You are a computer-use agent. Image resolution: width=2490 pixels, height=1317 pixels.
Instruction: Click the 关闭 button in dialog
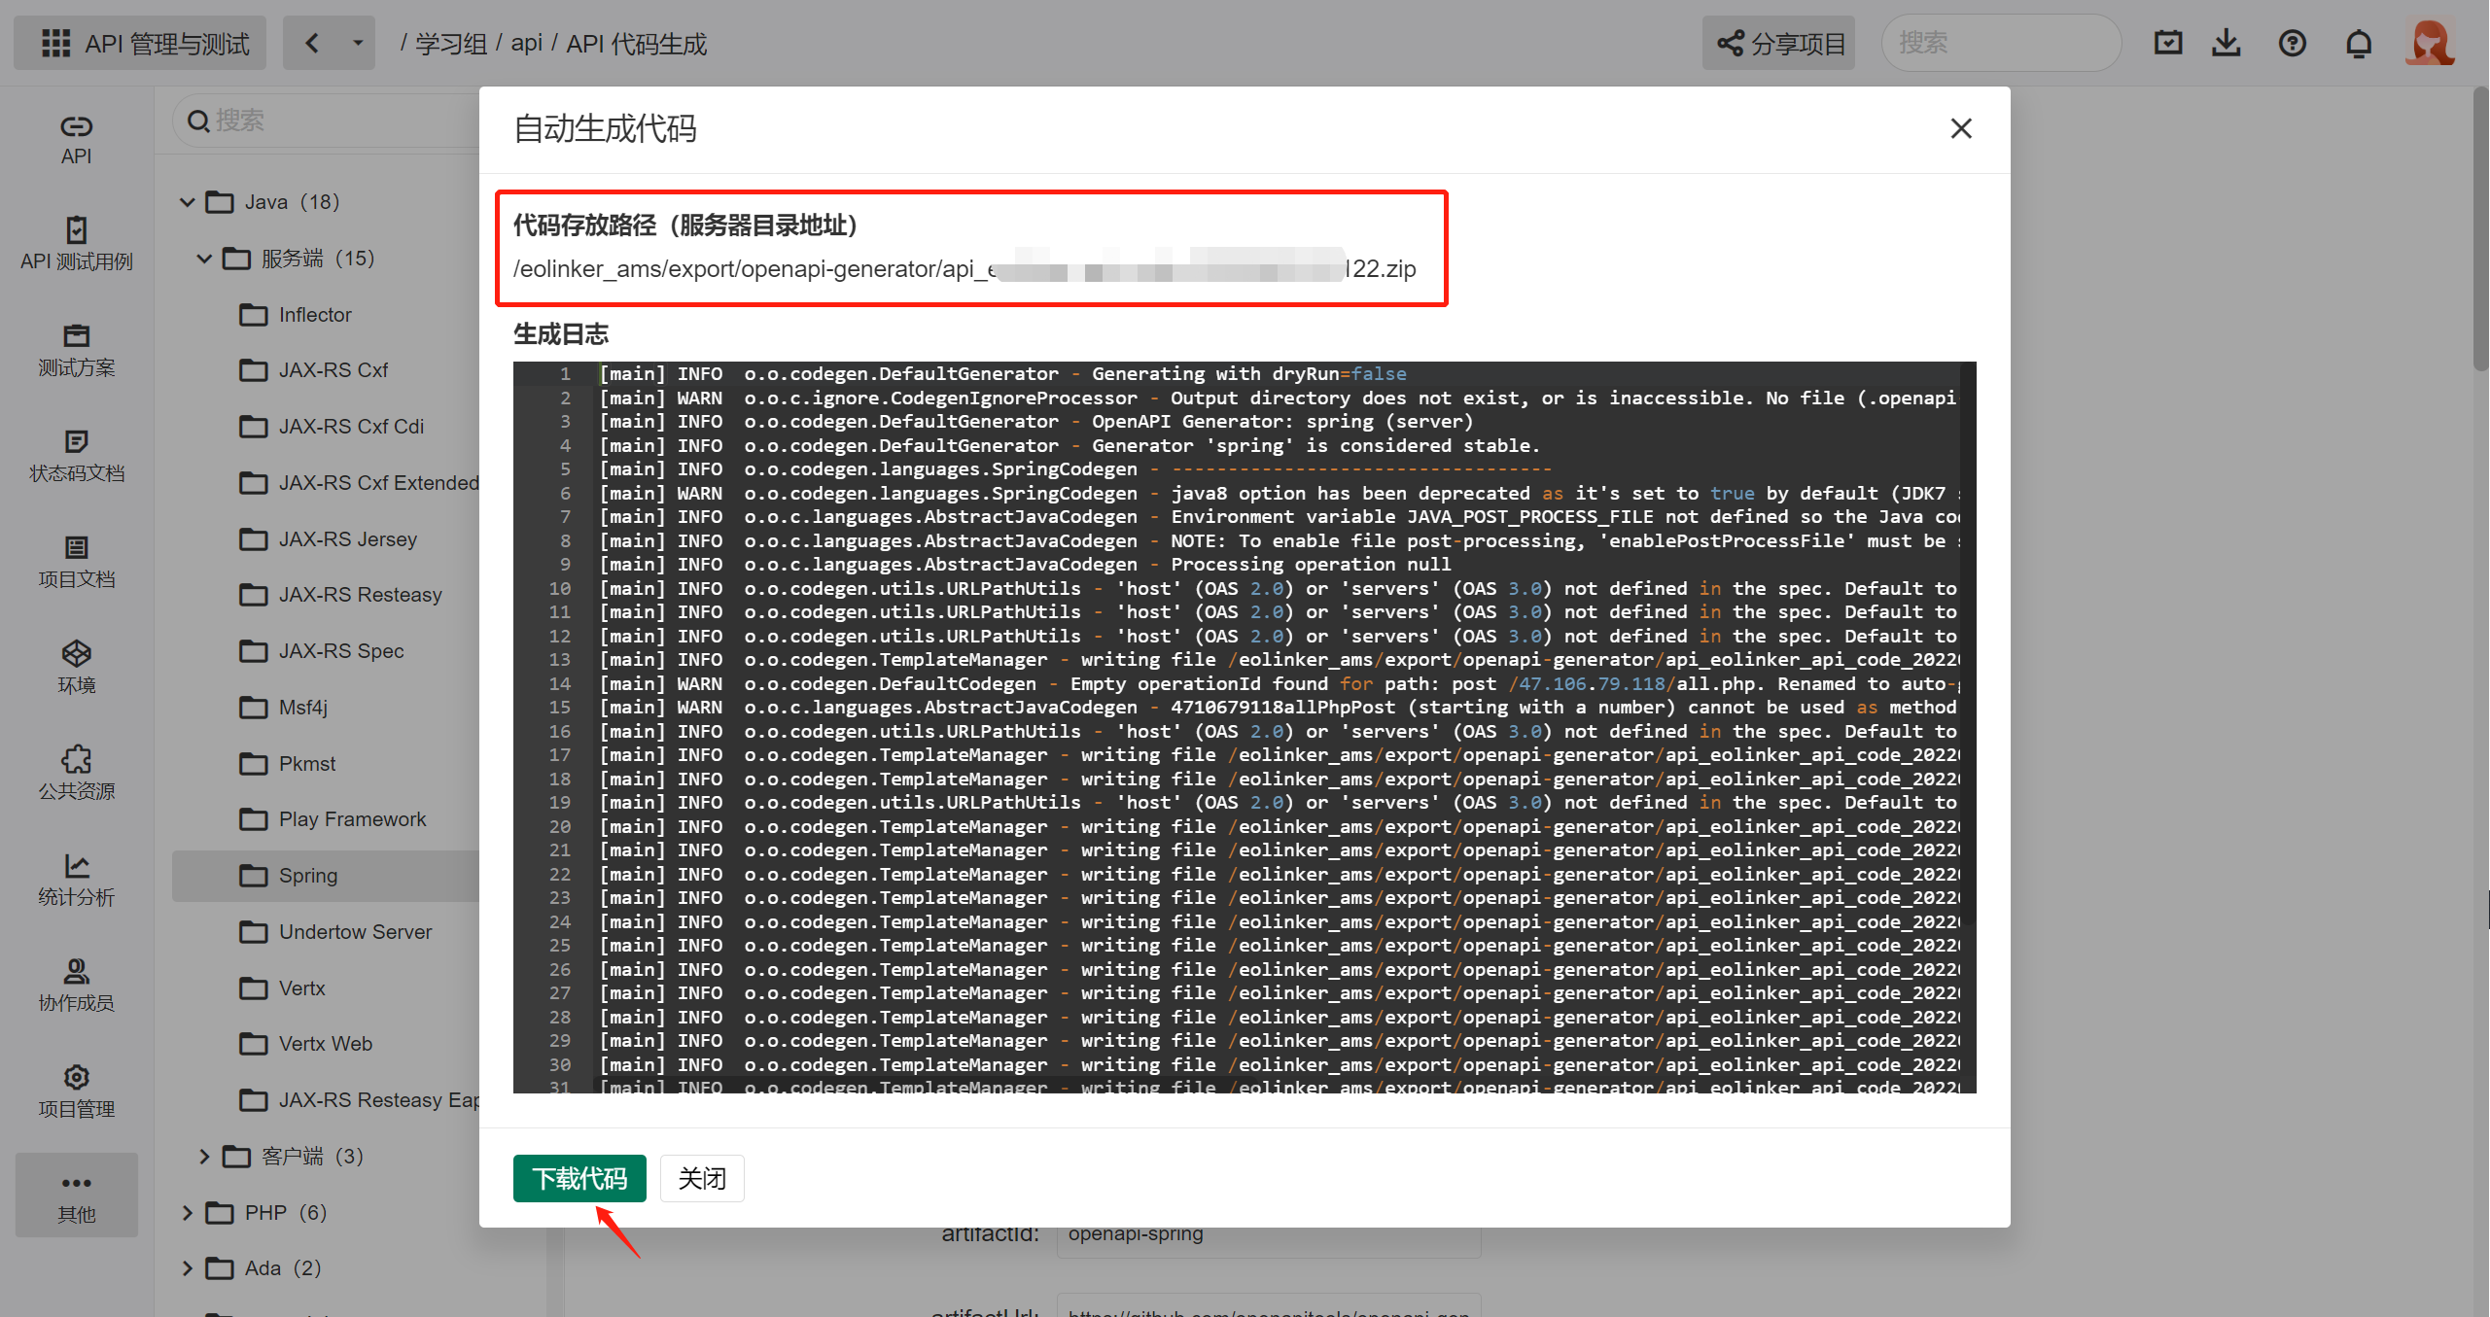point(702,1178)
